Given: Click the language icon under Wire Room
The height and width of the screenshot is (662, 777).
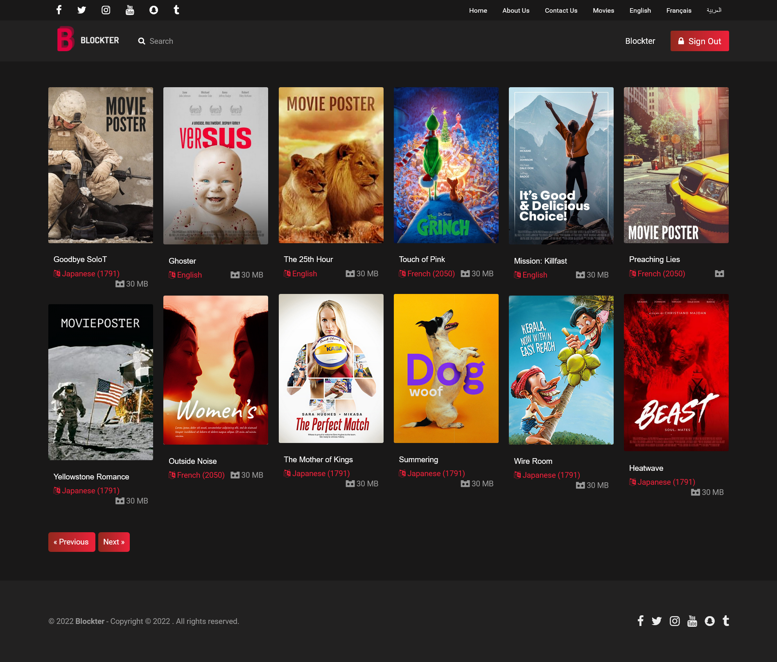Looking at the screenshot, I should pyautogui.click(x=517, y=475).
